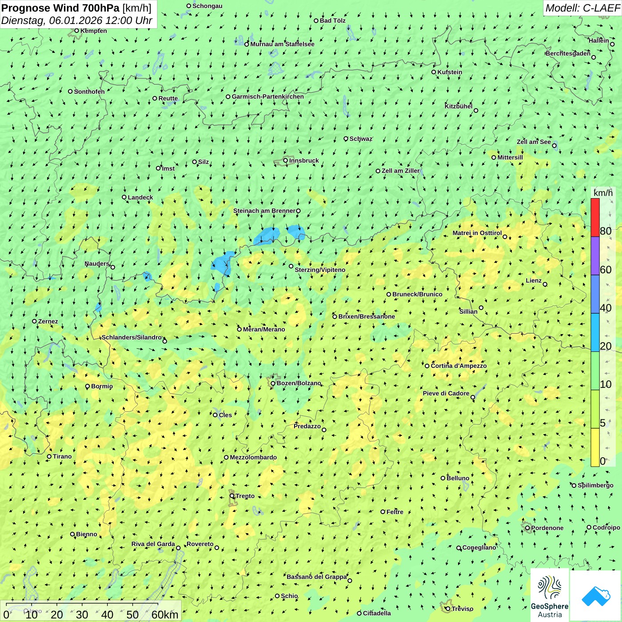Click the 'Mezzolombardo' label
Screen dimensions: 622x622
pyautogui.click(x=253, y=457)
